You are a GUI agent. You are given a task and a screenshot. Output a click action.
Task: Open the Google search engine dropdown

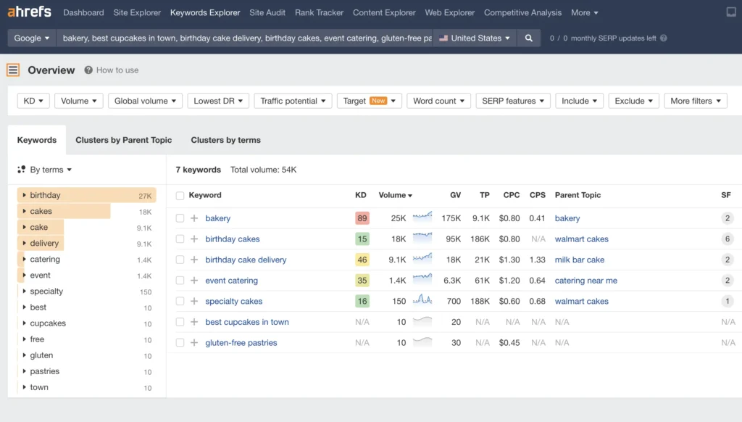tap(31, 38)
